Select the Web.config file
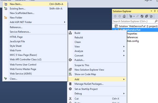The width and height of the screenshot is (158, 103). click(x=132, y=41)
